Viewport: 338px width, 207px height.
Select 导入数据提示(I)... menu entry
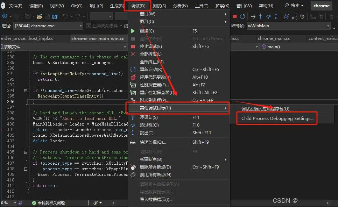click(x=179, y=200)
